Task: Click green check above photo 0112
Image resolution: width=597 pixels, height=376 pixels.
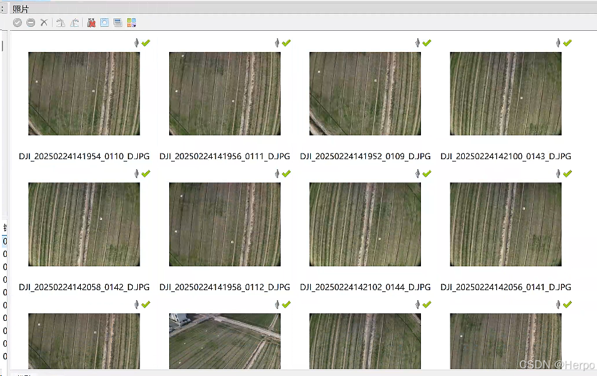Action: pyautogui.click(x=286, y=174)
